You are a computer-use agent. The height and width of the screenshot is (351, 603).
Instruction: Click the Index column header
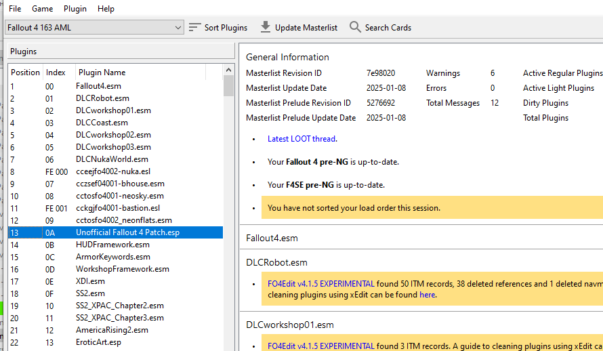point(56,73)
